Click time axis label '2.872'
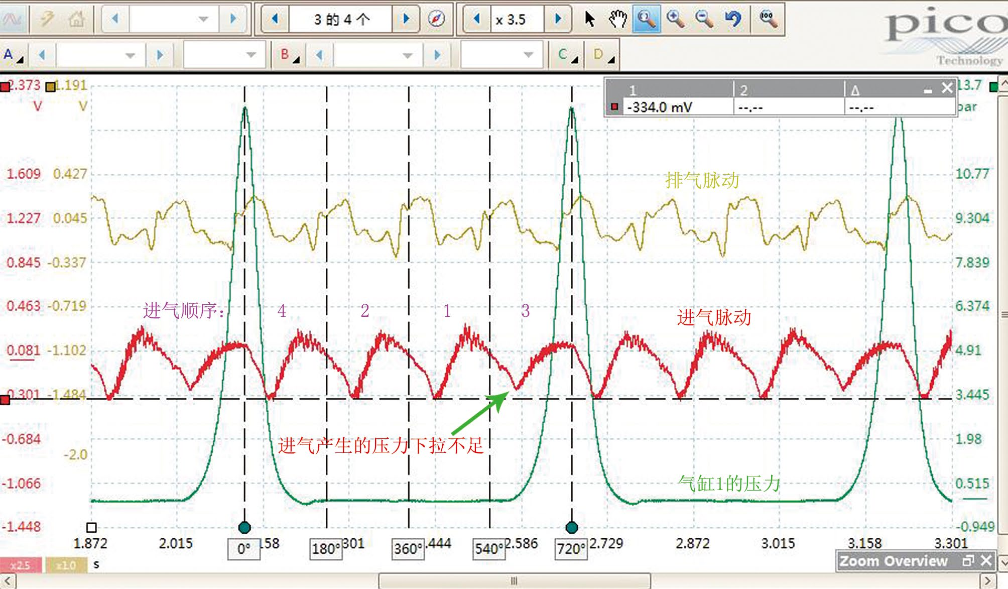 click(692, 543)
